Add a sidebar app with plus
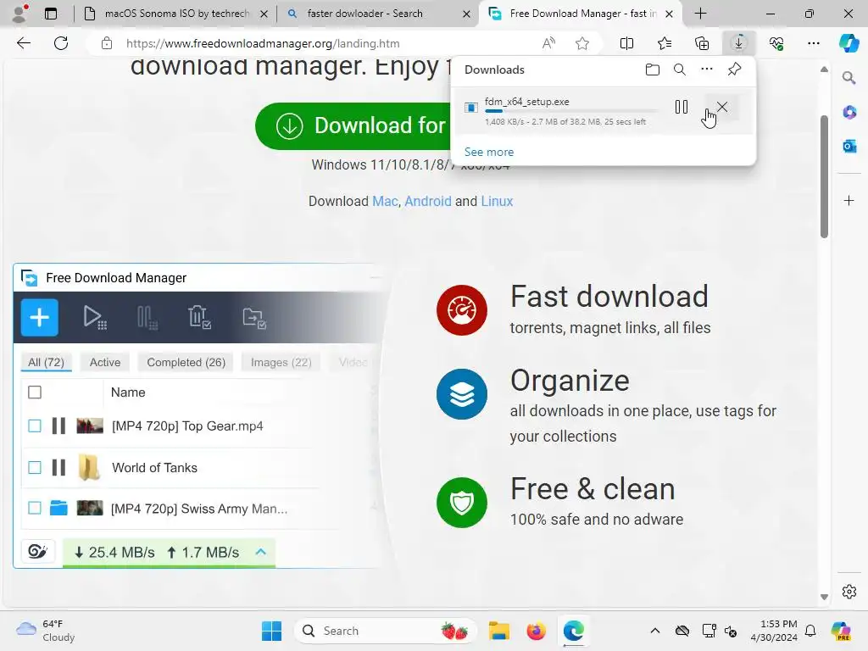The image size is (868, 651). coord(849,200)
